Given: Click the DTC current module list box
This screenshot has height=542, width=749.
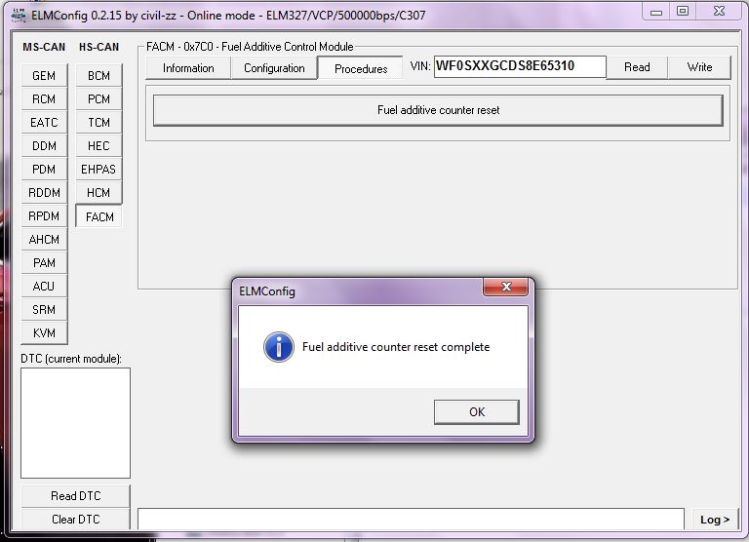Looking at the screenshot, I should (x=75, y=423).
